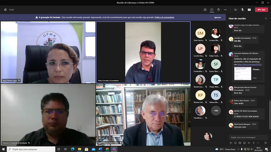Open the Política de privacidade link
This screenshot has height=152, width=271.
pyautogui.click(x=164, y=17)
